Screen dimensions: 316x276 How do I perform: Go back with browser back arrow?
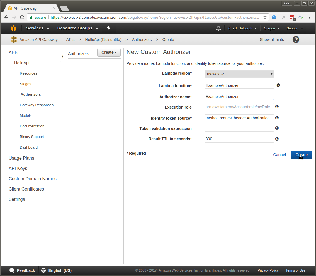coord(6,17)
